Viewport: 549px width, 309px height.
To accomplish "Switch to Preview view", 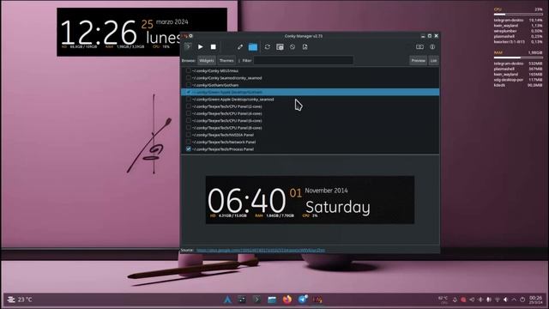I will [x=418, y=61].
